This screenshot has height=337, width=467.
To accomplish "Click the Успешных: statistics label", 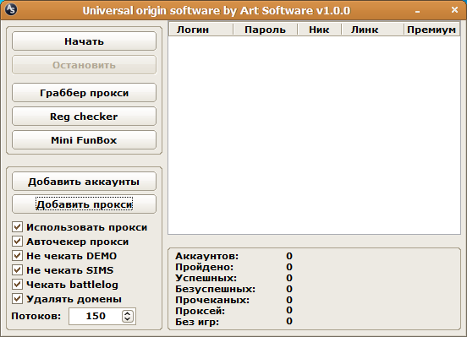I will (x=206, y=278).
